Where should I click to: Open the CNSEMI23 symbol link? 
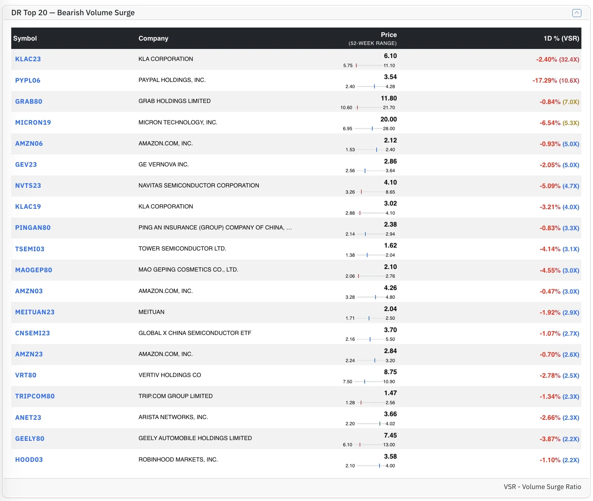[x=33, y=333]
